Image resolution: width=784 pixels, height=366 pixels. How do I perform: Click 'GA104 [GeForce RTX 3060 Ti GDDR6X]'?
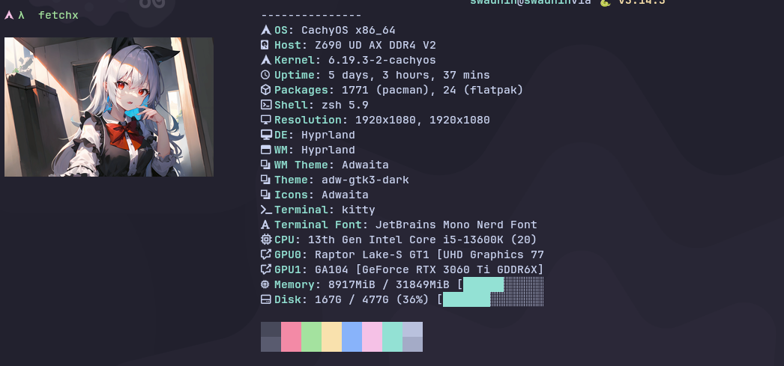click(x=429, y=269)
